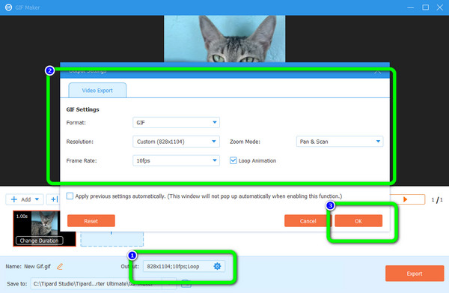Image resolution: width=449 pixels, height=293 pixels.
Task: Click the empty dashed placeholder slot in timeline
Action: pyautogui.click(x=112, y=238)
